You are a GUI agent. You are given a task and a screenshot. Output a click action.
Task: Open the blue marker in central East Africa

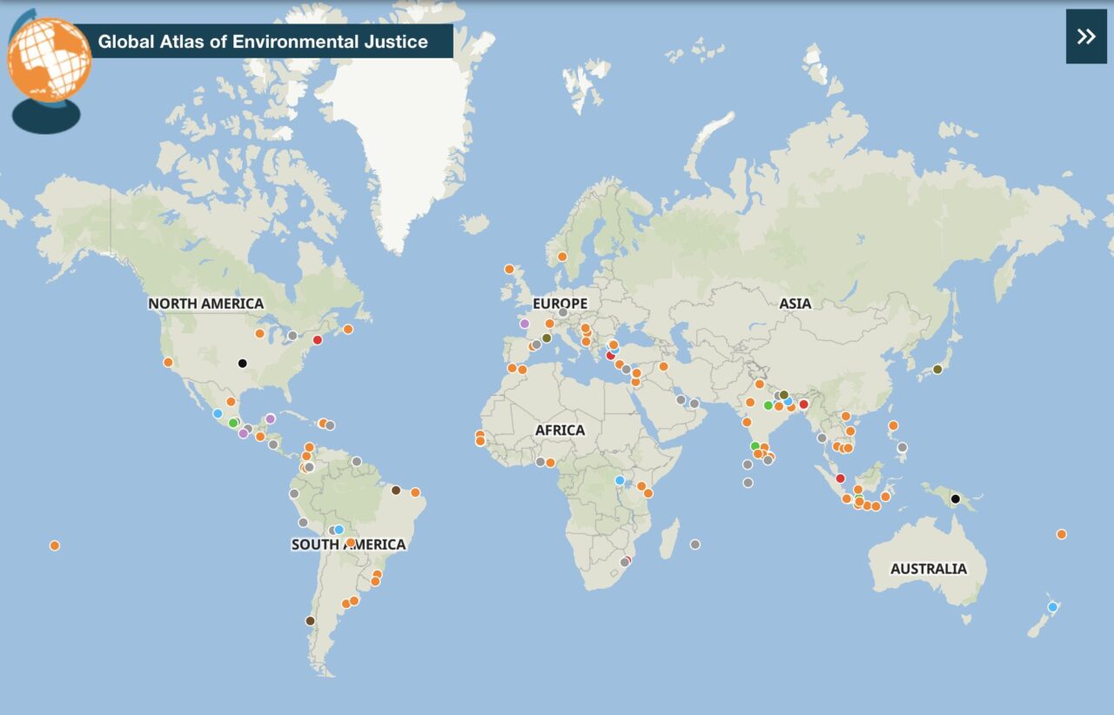click(x=620, y=480)
